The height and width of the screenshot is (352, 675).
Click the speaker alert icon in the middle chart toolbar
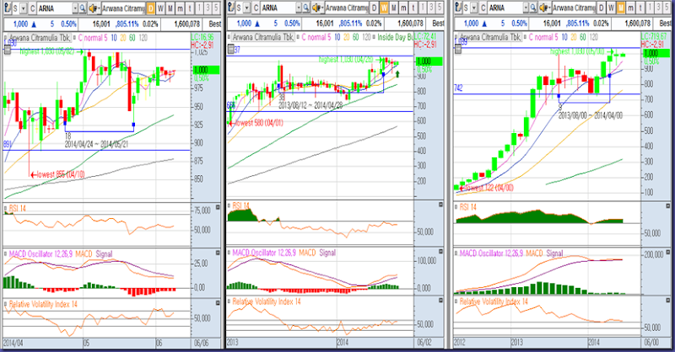(x=317, y=8)
